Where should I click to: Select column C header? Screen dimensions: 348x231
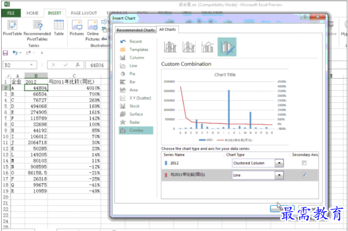click(x=74, y=75)
